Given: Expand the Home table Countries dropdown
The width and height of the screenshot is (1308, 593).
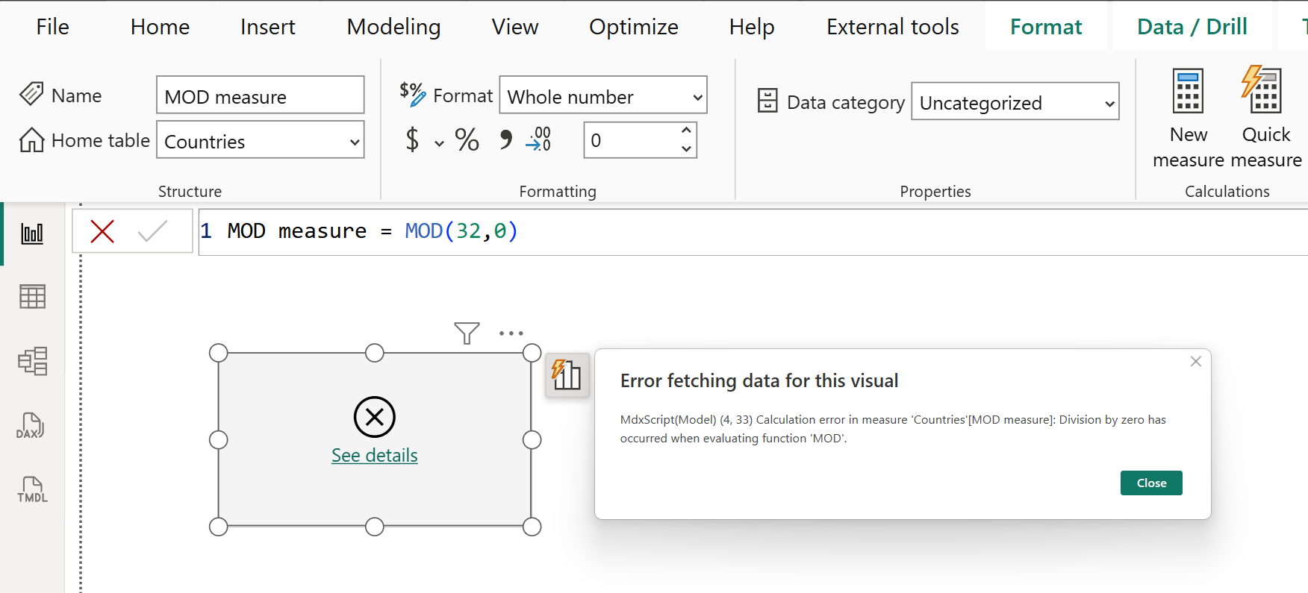Looking at the screenshot, I should coord(355,142).
